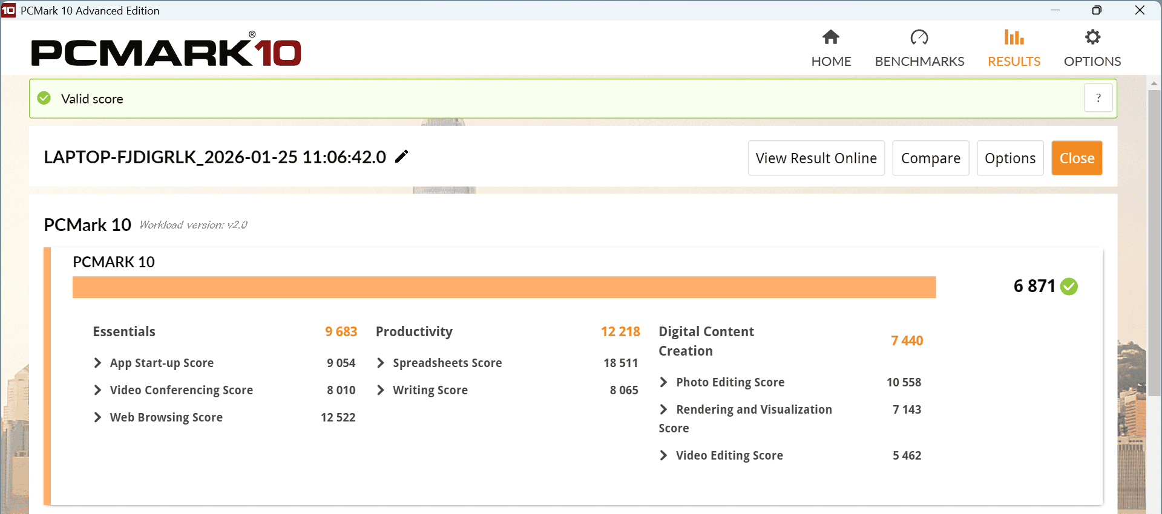Click the vertical scrollbar on the right
Image resolution: width=1162 pixels, height=514 pixels.
tap(1154, 242)
